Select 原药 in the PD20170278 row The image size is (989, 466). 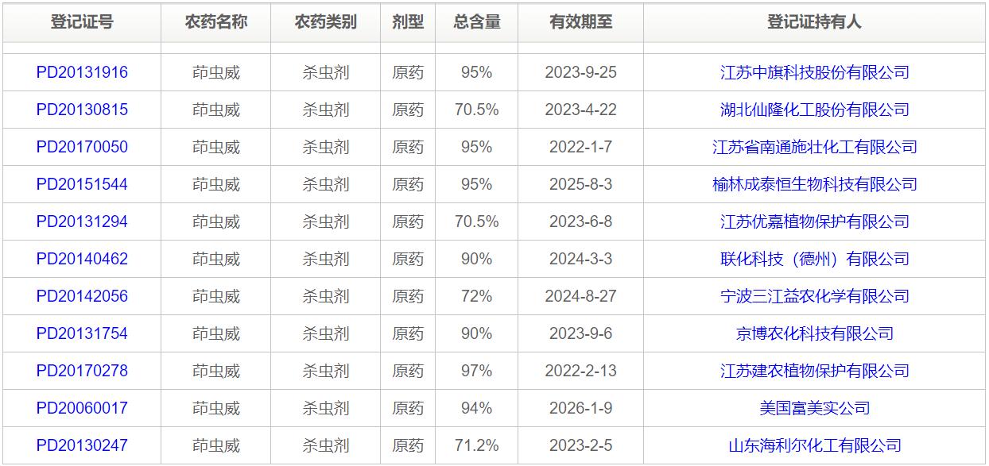(x=408, y=371)
